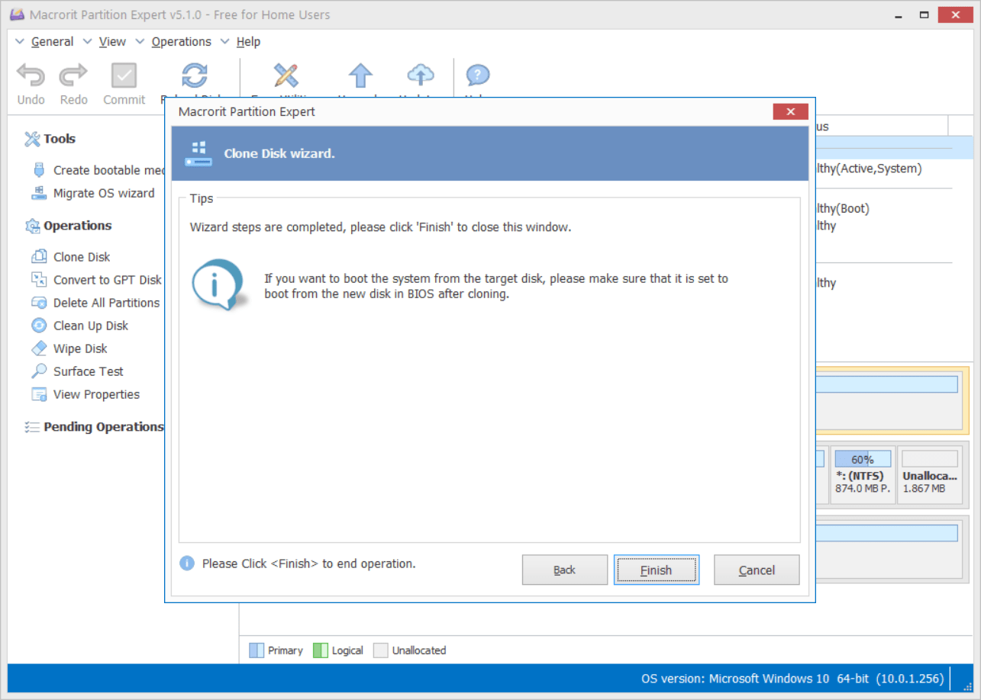Select Convert to GPT Disk label
This screenshot has height=700, width=981.
click(108, 280)
